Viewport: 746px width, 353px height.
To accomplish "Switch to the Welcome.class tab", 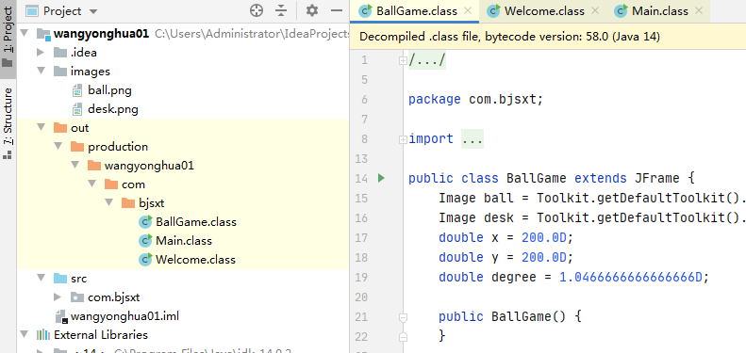I will click(544, 11).
